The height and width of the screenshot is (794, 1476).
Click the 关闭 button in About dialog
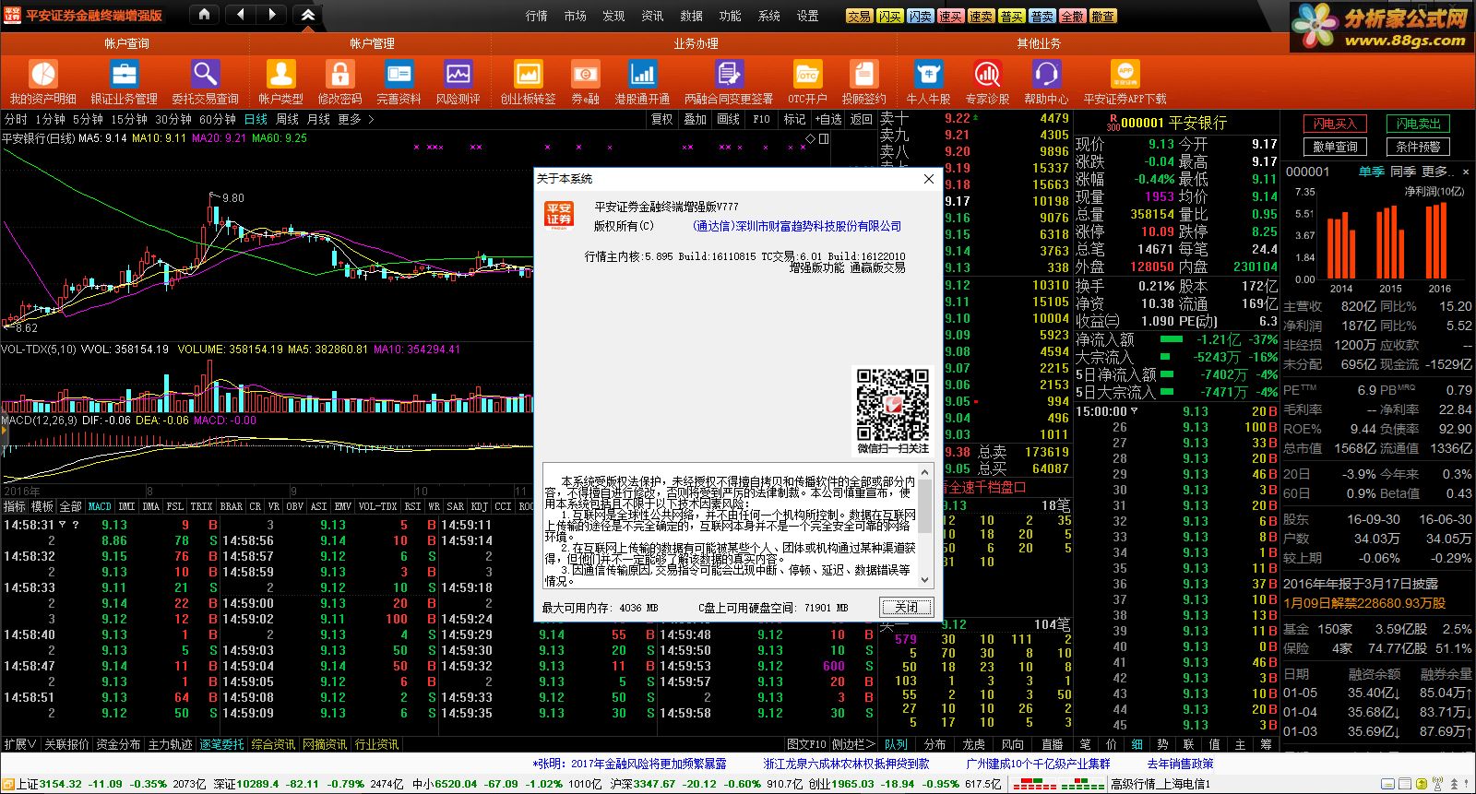pos(907,607)
